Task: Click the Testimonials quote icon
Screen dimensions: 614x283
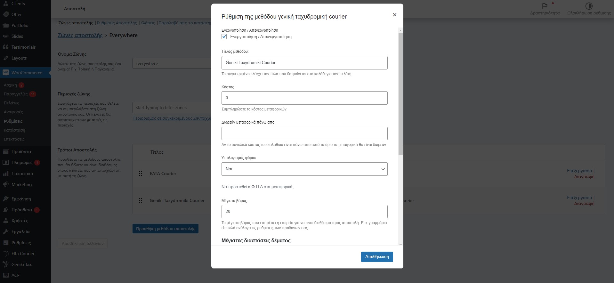Action: 6,47
